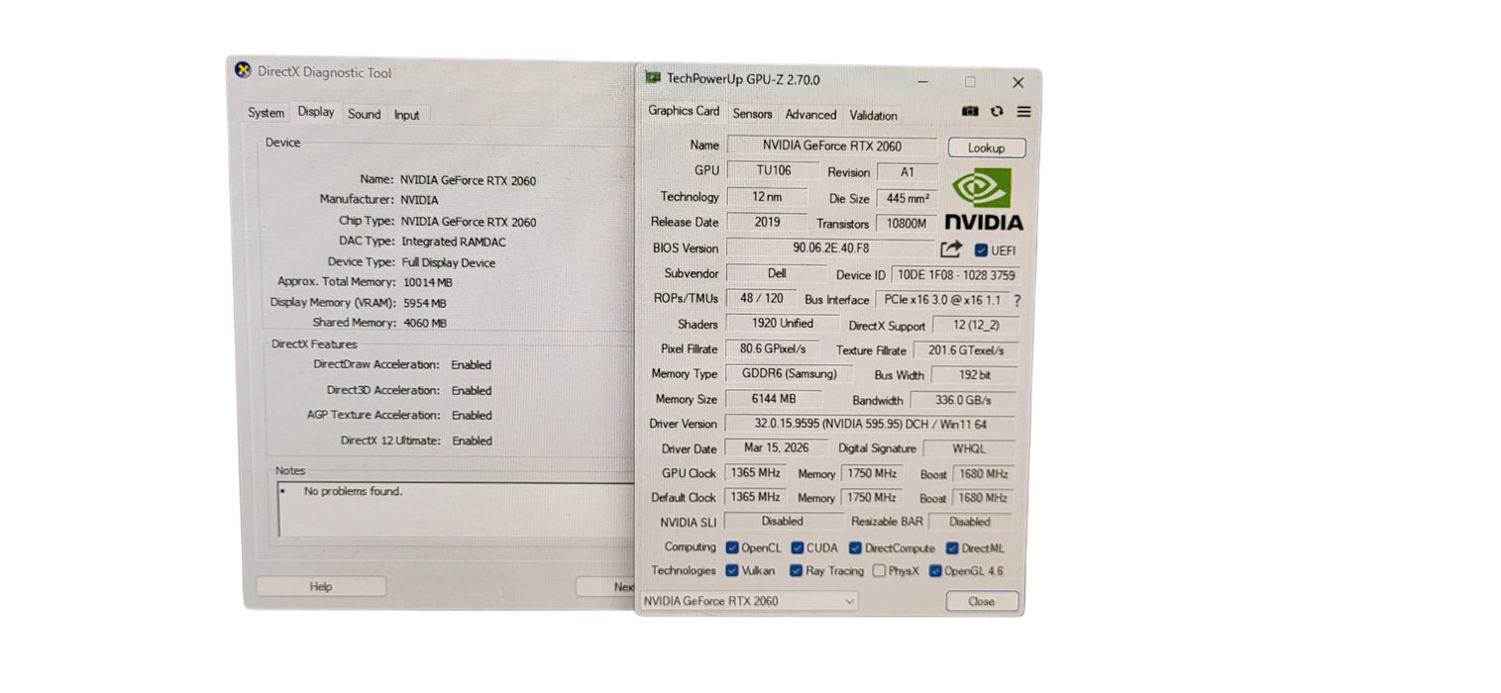Screen dimensions: 1501x693
Task: Click the Device ID field
Action: (955, 275)
